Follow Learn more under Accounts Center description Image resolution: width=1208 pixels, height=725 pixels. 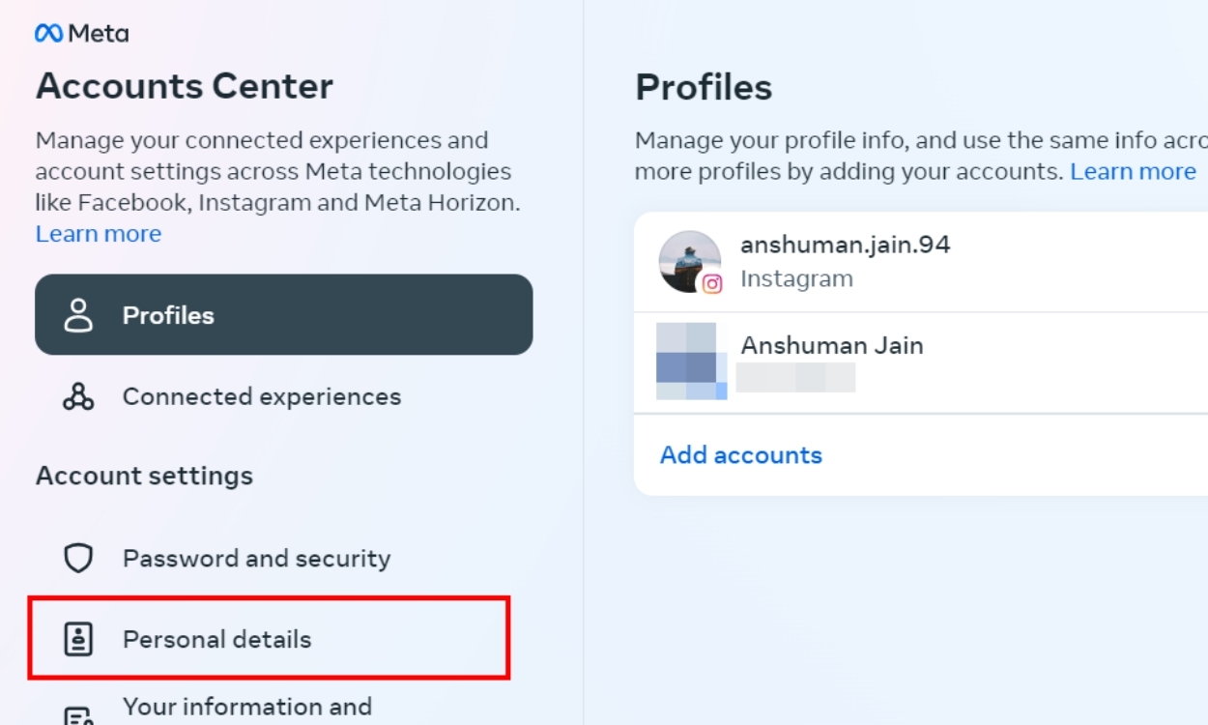point(99,234)
